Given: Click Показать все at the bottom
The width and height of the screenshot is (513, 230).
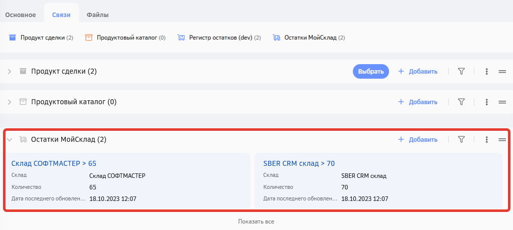Looking at the screenshot, I should (x=256, y=221).
